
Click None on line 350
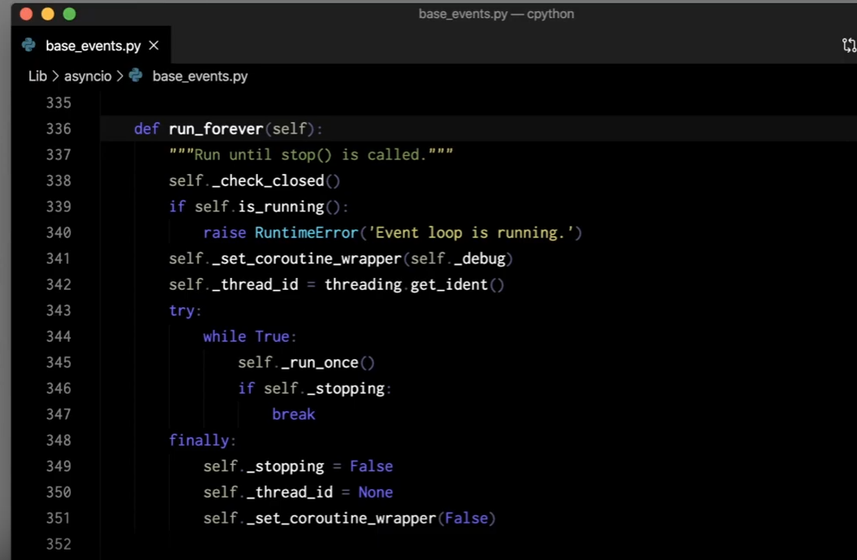point(376,492)
